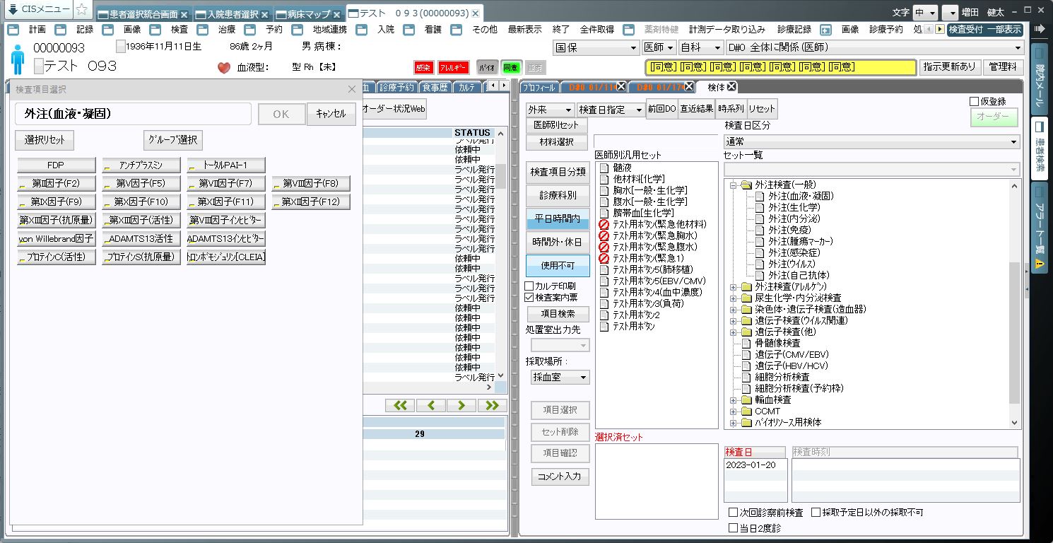Select the FDP test item button
This screenshot has height=543, width=1053.
click(x=56, y=165)
